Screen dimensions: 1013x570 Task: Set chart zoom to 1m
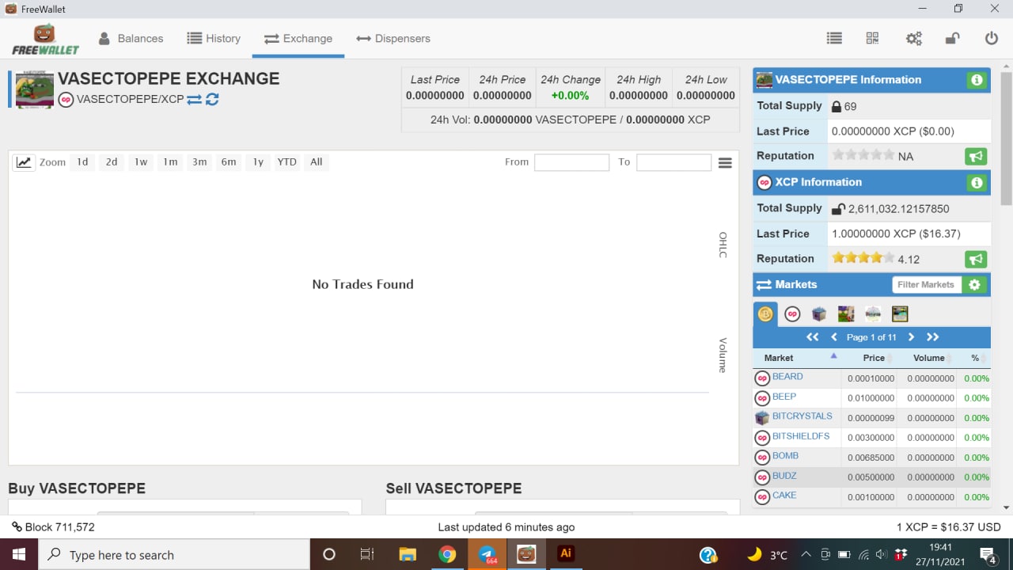coord(170,162)
